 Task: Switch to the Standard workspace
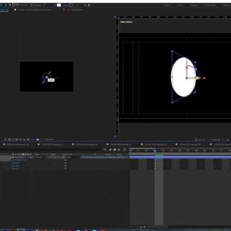tap(194, 5)
